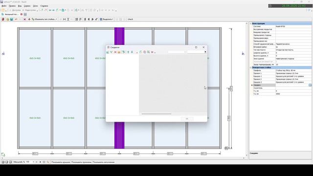313x176 pixels.
Task: Toggle the 'Доступен' filter in the top toolbar
Action: [x=15, y=10]
